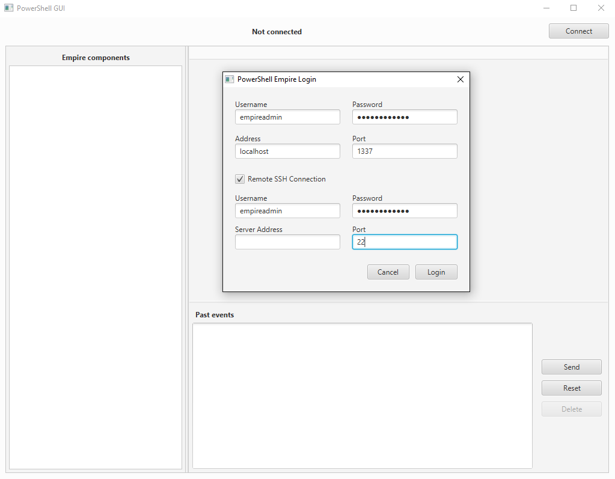Click the Address field containing localhost
This screenshot has width=615, height=479.
pos(287,151)
